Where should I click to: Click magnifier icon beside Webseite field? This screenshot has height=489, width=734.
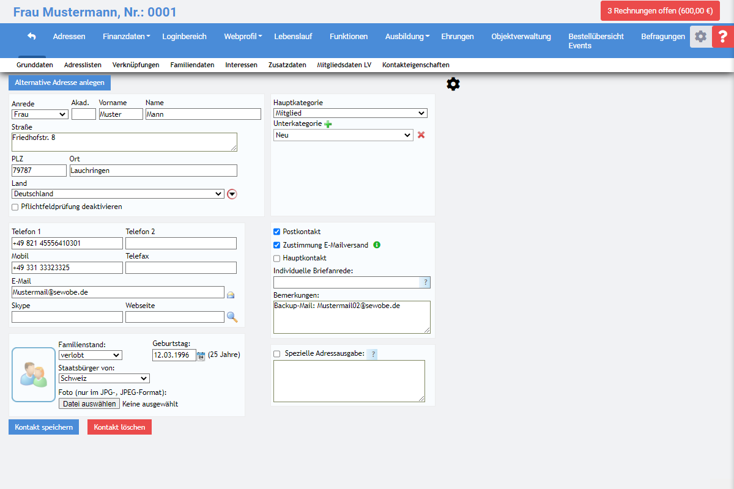(x=232, y=317)
